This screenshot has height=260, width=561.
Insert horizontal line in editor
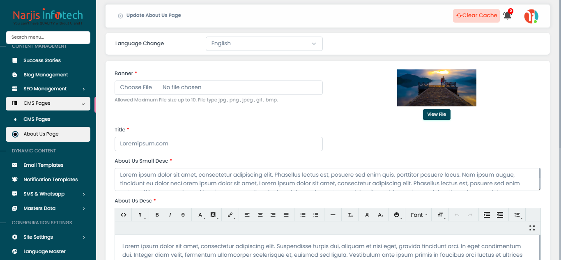pos(333,215)
